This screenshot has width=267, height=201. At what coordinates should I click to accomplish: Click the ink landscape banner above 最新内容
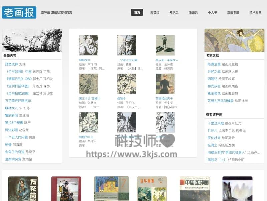tap(32, 40)
